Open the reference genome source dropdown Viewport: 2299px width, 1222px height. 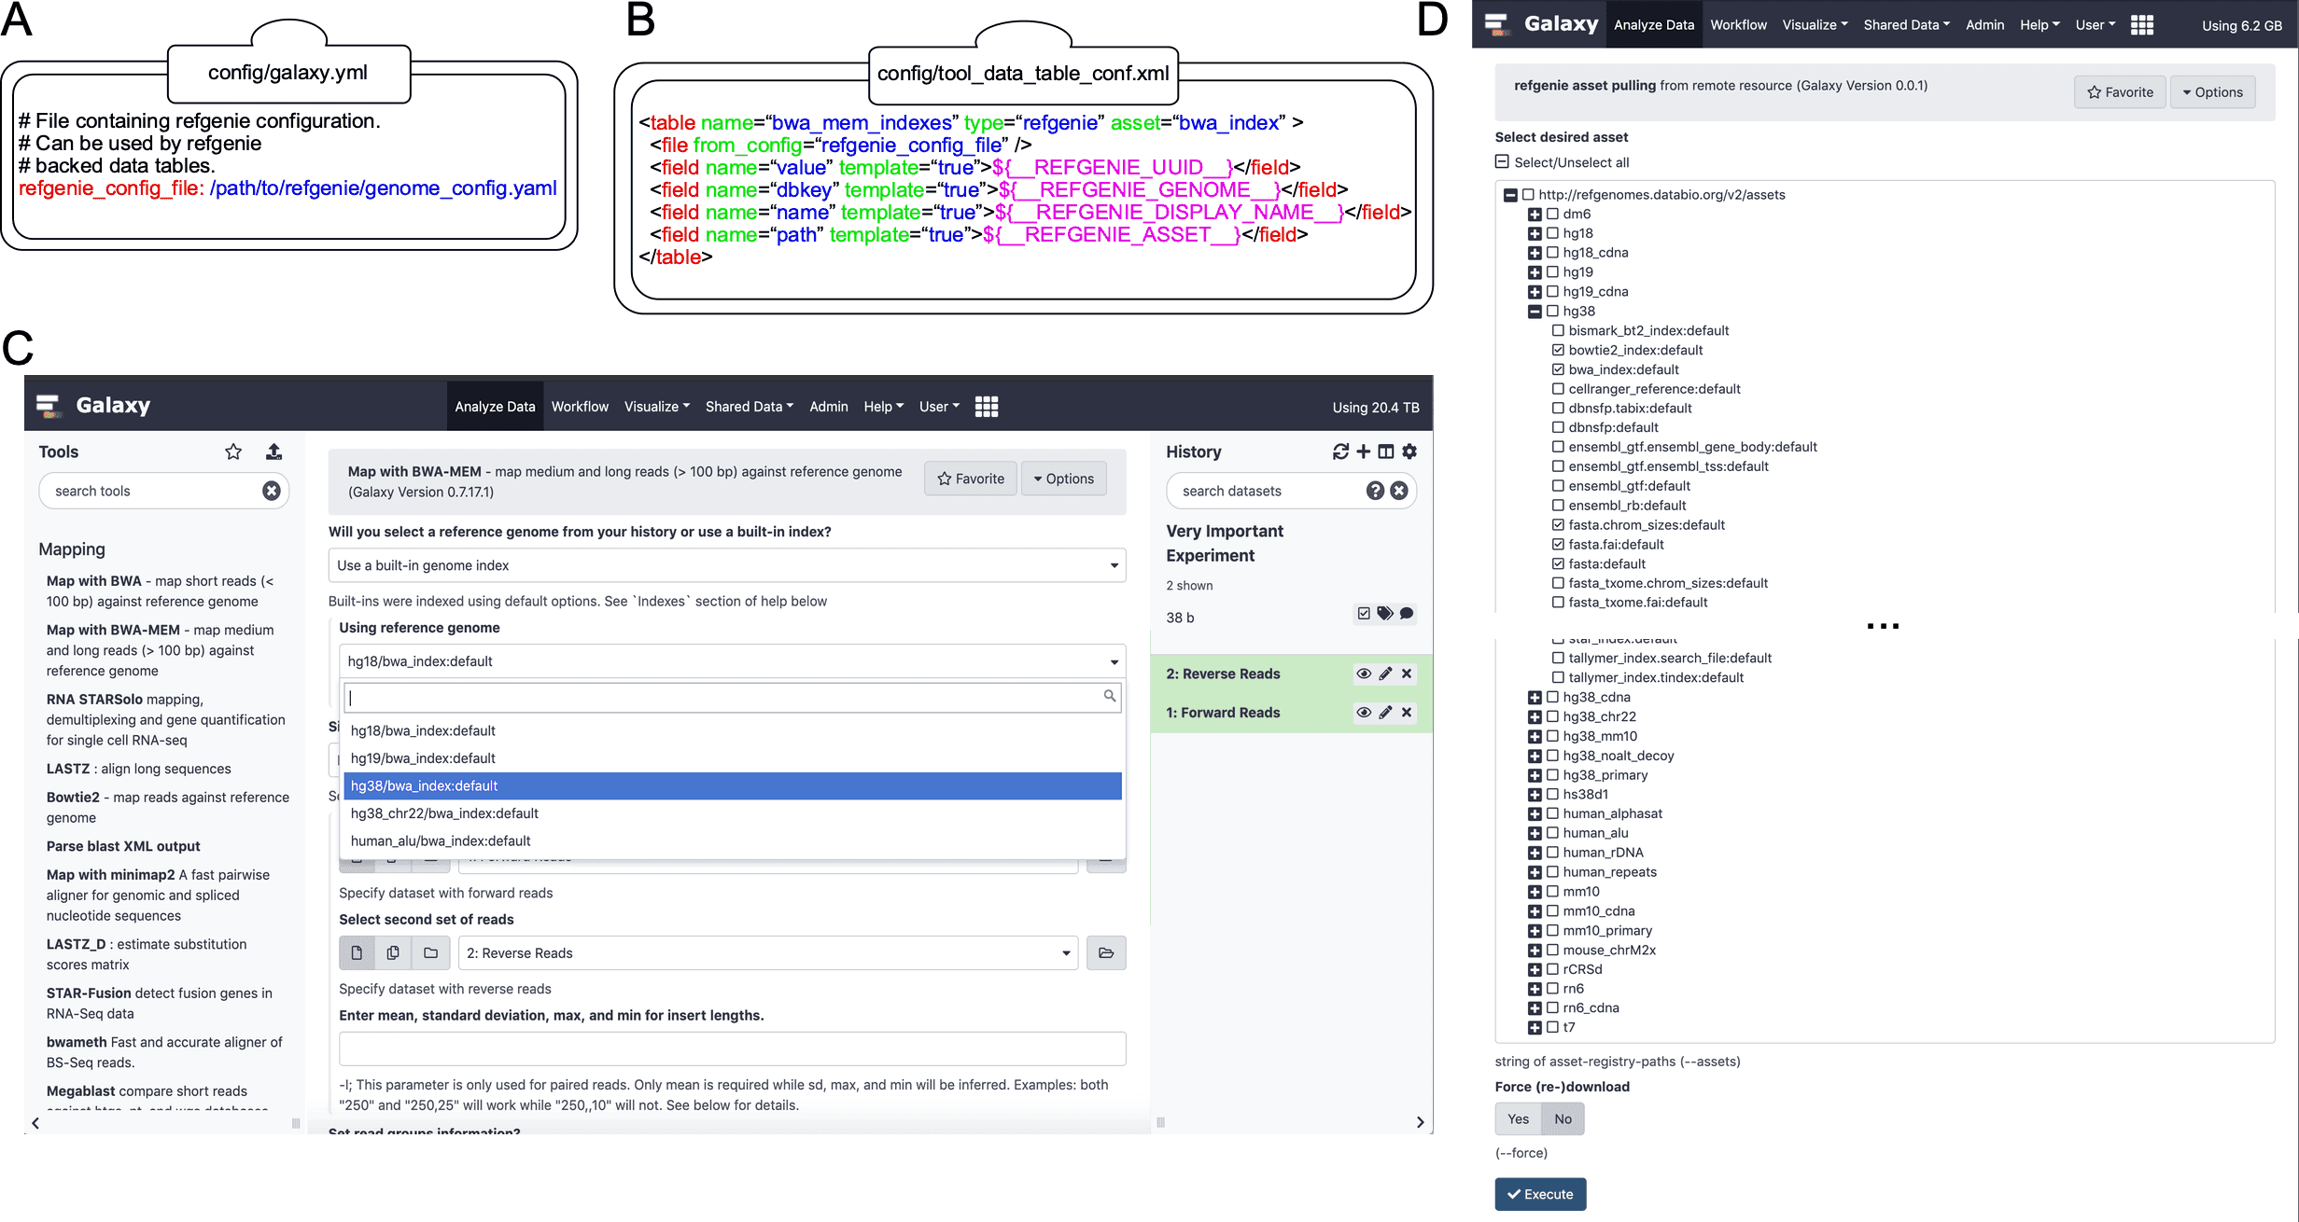point(727,565)
